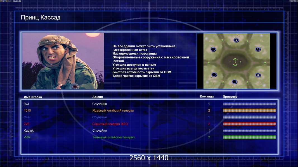The image size is (298, 167).
Task: Select start position 2 on minimap
Action: pos(258,49)
